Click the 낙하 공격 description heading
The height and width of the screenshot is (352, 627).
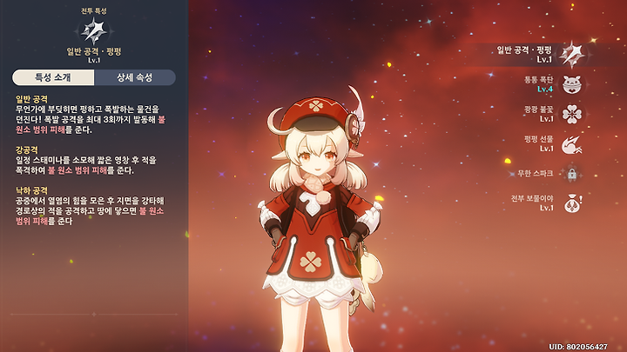31,190
